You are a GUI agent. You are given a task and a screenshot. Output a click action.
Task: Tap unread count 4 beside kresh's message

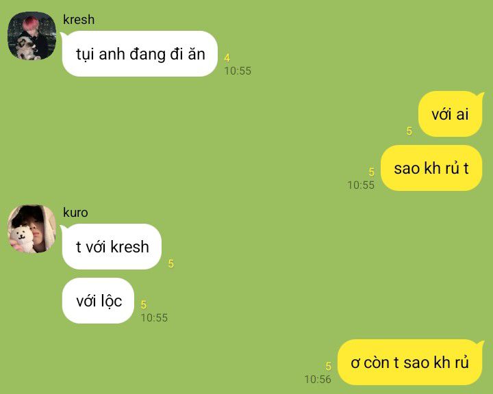click(227, 58)
